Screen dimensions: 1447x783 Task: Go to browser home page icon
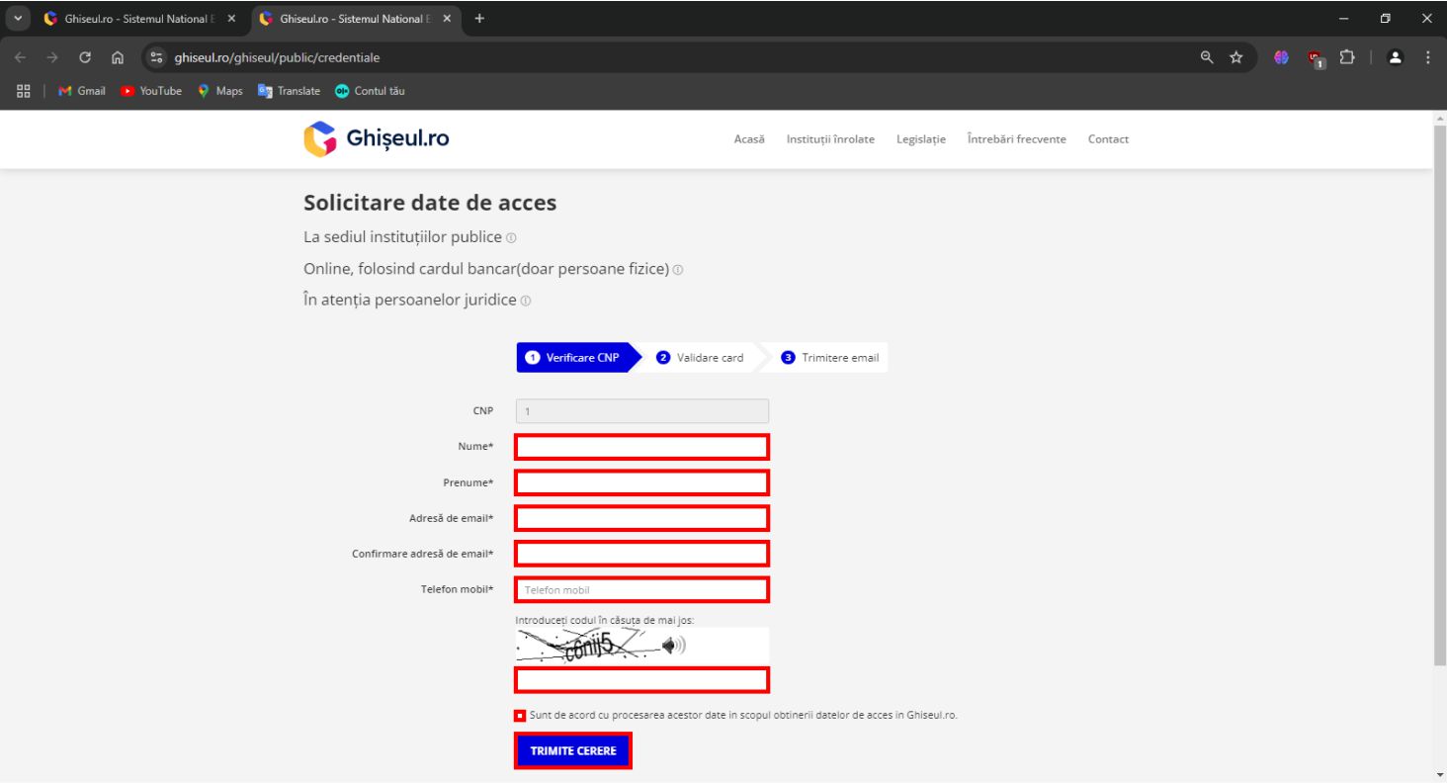(117, 57)
